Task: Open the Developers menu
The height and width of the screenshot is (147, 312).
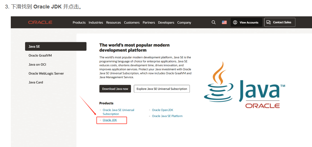Action: 166,22
